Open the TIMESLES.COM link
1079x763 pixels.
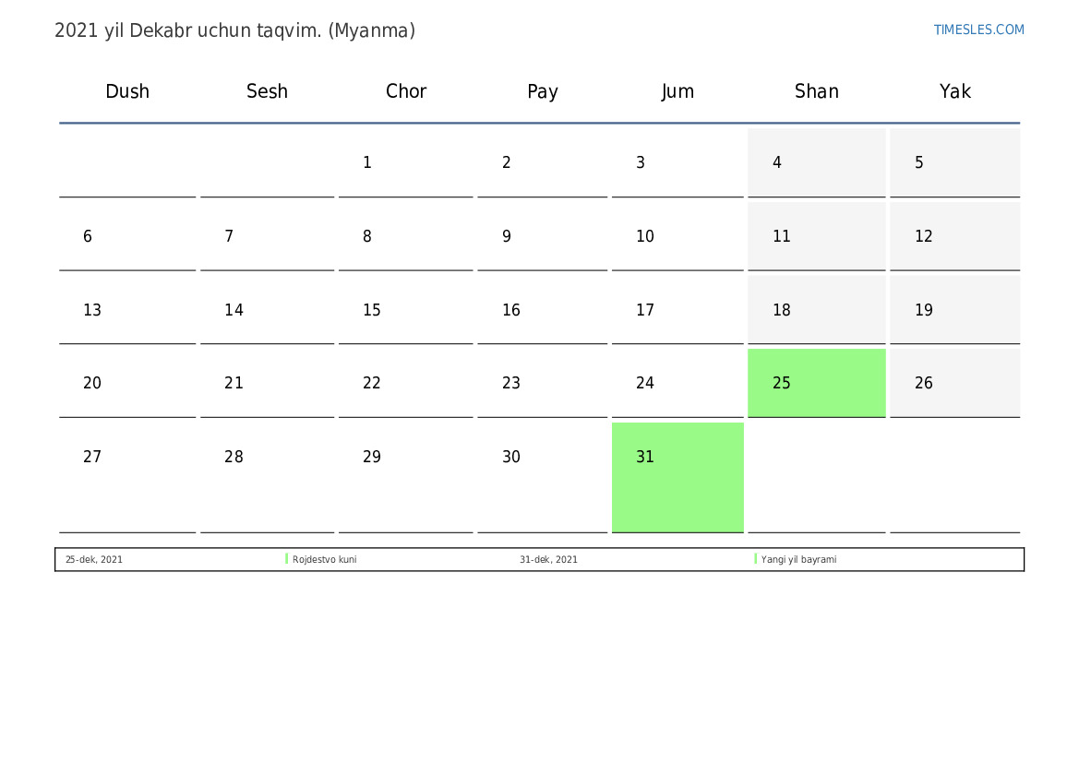pyautogui.click(x=978, y=30)
